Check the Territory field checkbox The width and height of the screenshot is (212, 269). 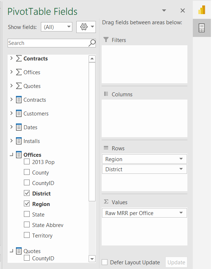tap(27, 235)
